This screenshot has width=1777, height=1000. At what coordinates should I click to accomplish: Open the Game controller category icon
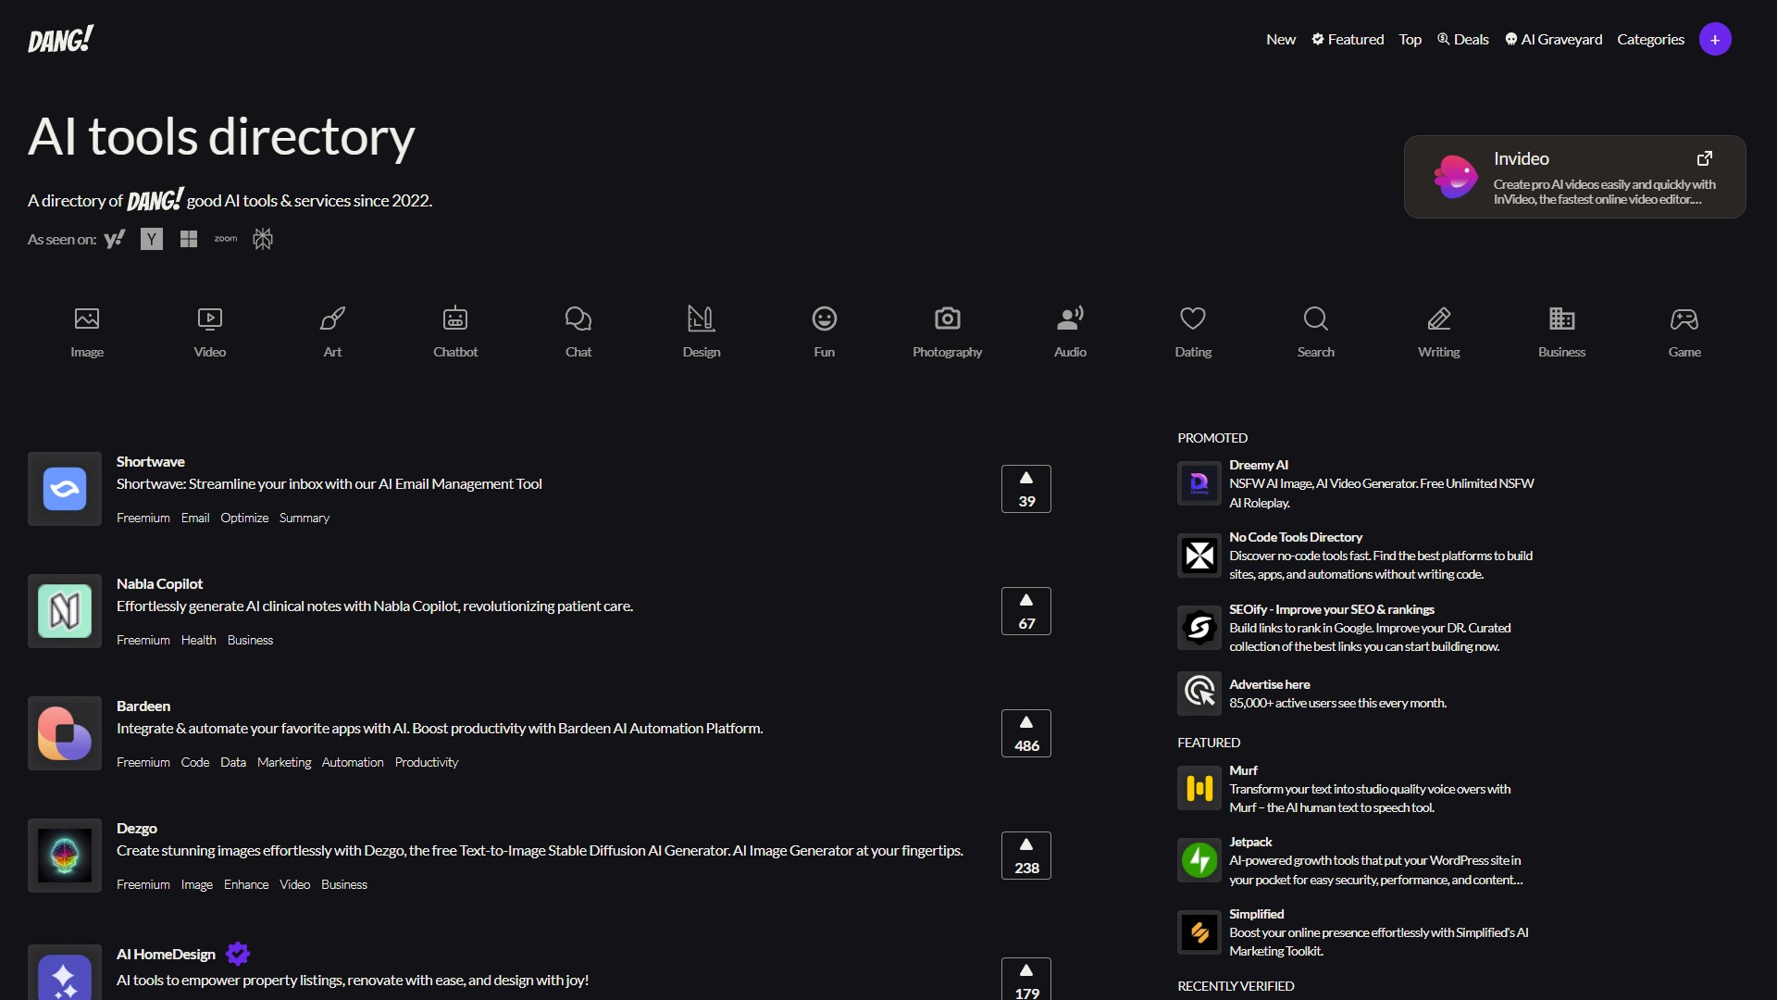(x=1684, y=319)
